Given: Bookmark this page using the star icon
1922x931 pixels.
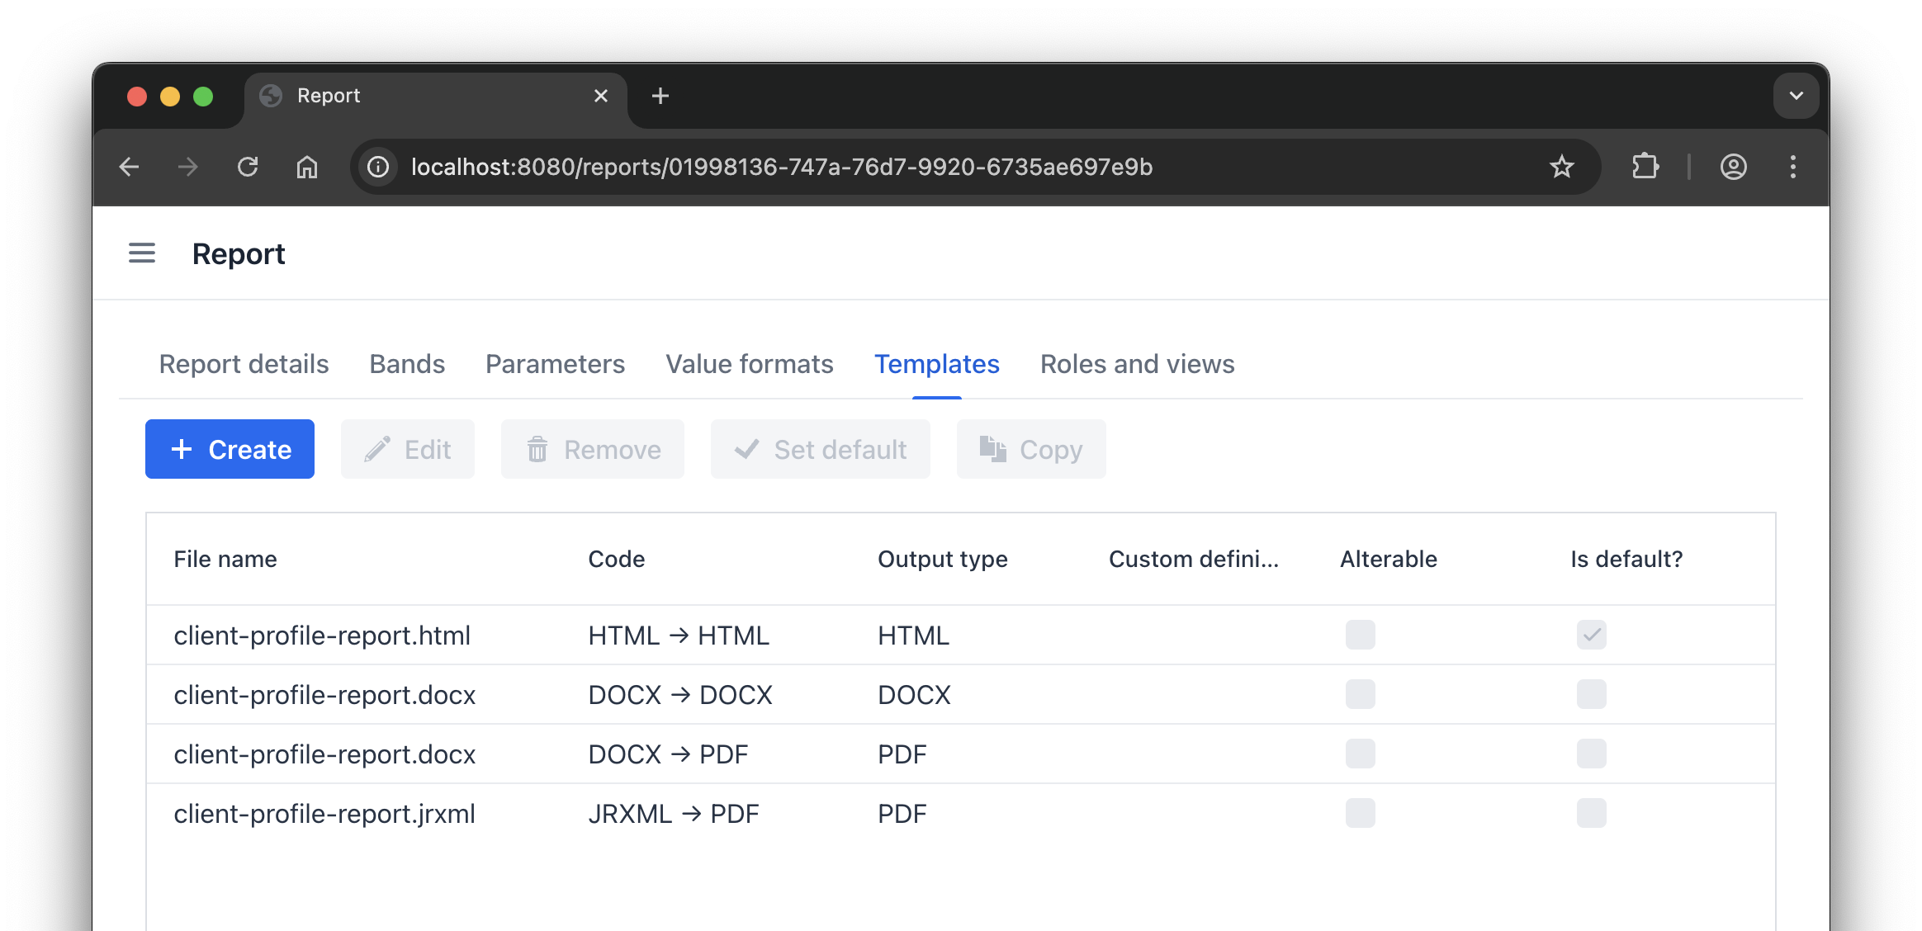Looking at the screenshot, I should click(1560, 167).
